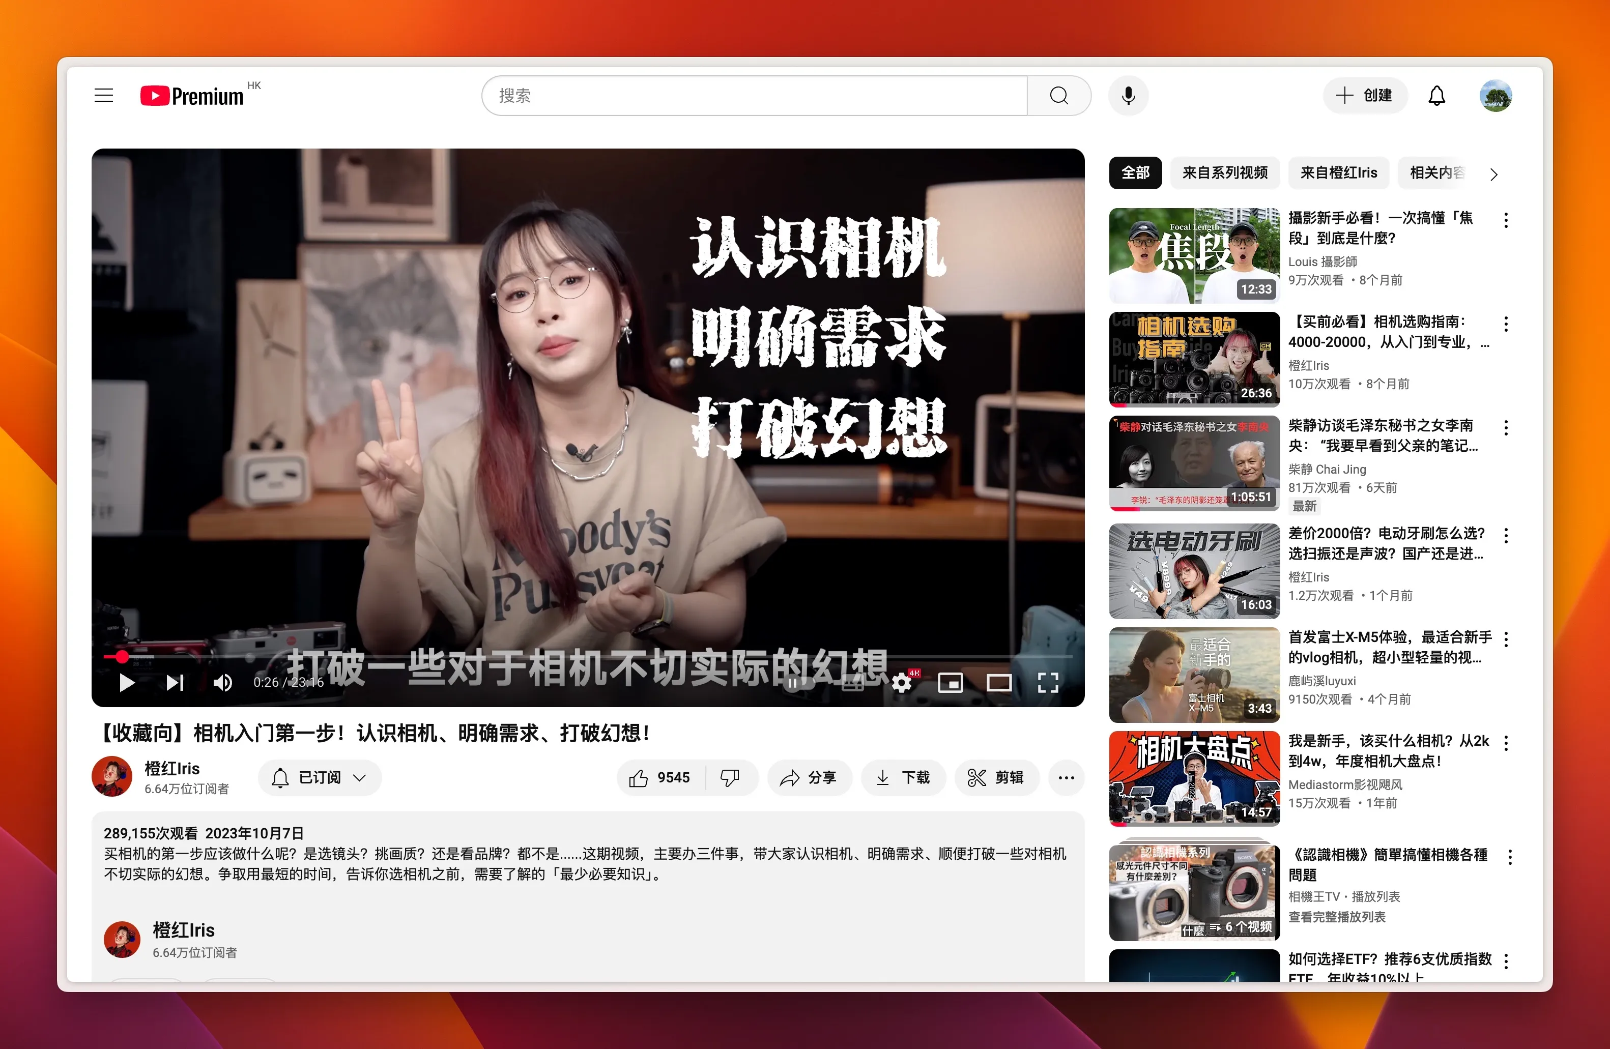
Task: Click the 创建 create button
Action: coord(1365,95)
